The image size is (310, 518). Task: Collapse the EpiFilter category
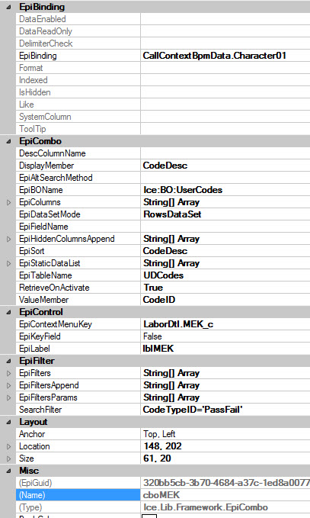(x=8, y=361)
